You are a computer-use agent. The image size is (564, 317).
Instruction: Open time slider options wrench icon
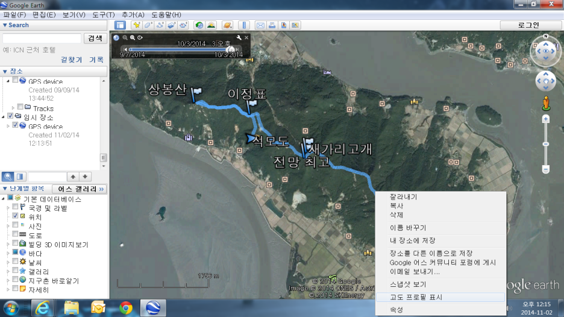[x=239, y=37]
